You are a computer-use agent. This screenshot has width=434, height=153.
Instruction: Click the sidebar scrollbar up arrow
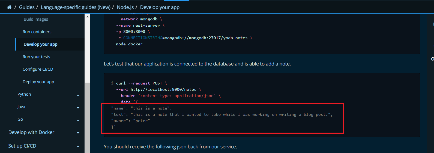(87, 17)
